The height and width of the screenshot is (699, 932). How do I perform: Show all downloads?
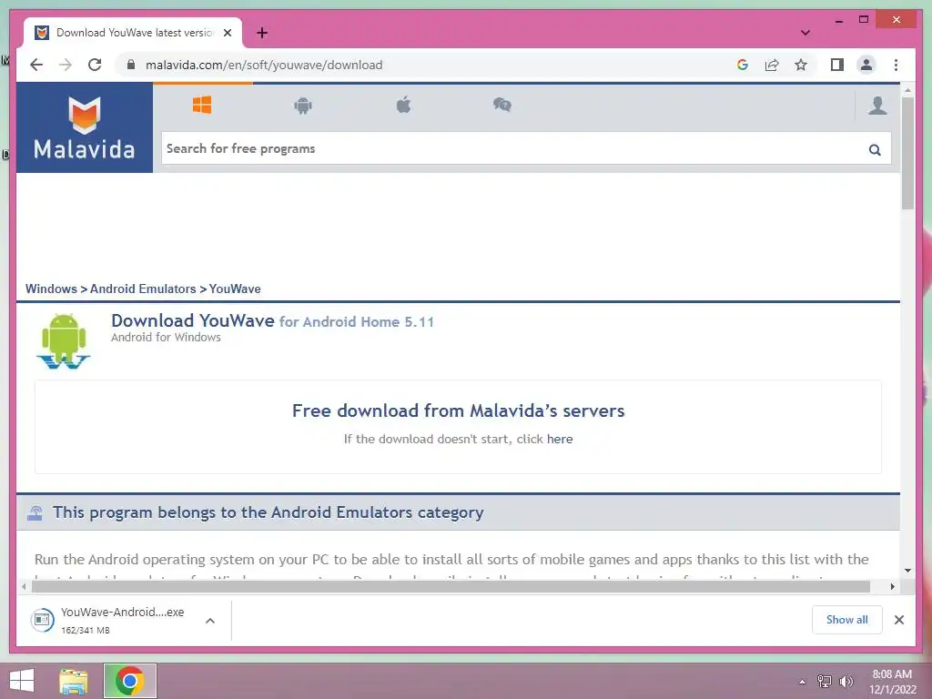847,620
